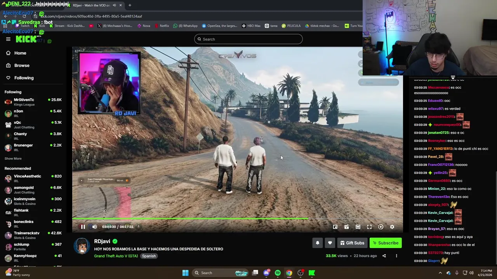
Task: Expand Following list with Show more
Action: pos(13,158)
